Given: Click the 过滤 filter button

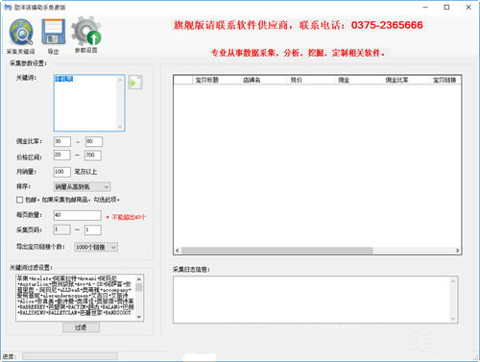Looking at the screenshot, I should (81, 327).
